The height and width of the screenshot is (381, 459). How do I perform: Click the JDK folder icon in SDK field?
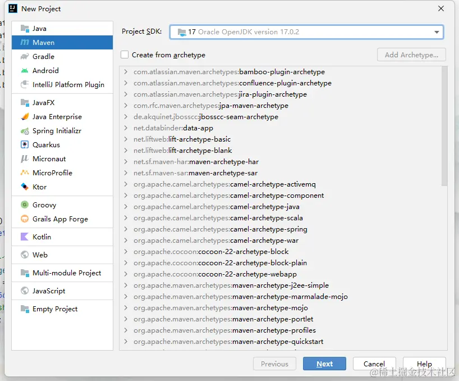182,32
